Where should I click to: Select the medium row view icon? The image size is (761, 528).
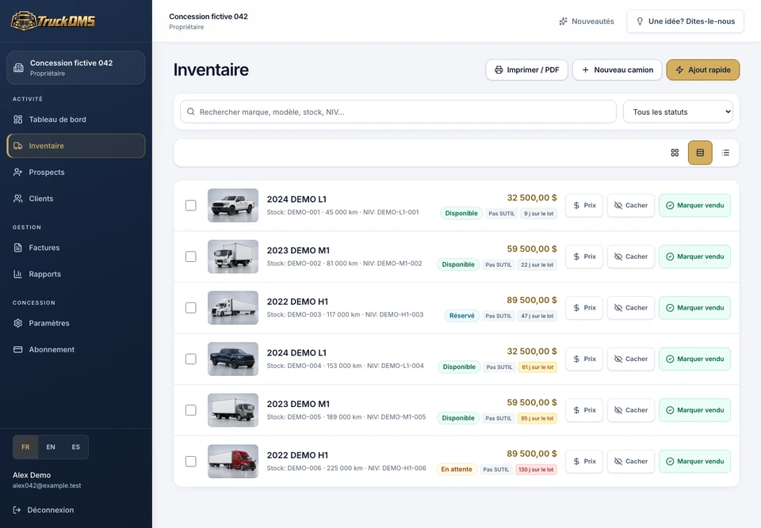coord(700,153)
